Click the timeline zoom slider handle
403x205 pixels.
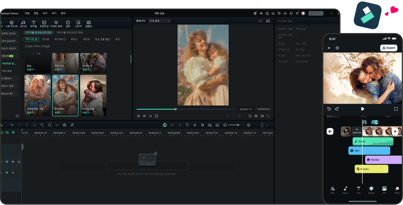238,125
